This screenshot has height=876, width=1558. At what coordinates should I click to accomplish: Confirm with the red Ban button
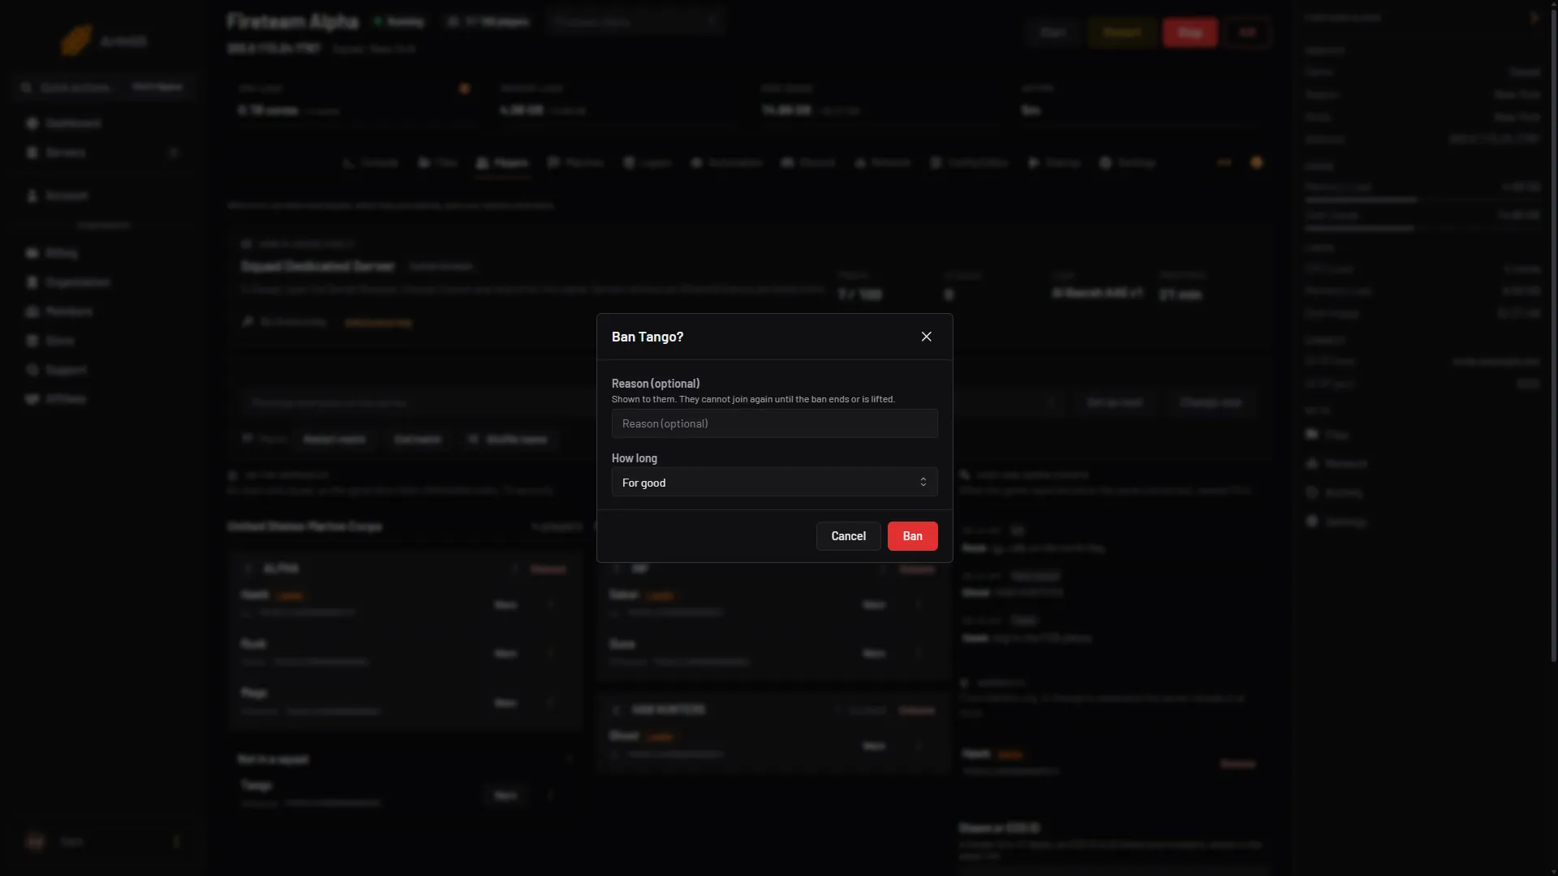912,536
